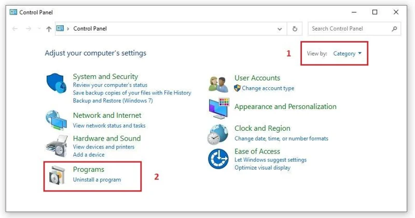Open View devices and printers
The height and width of the screenshot is (218, 415).
[x=103, y=147]
